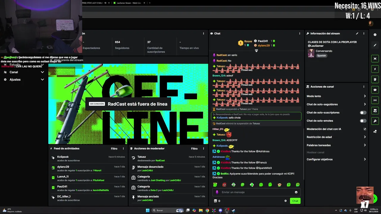The width and height of the screenshot is (381, 214).
Task: Open Acciones de moderador three-dot menu
Action: click(203, 149)
